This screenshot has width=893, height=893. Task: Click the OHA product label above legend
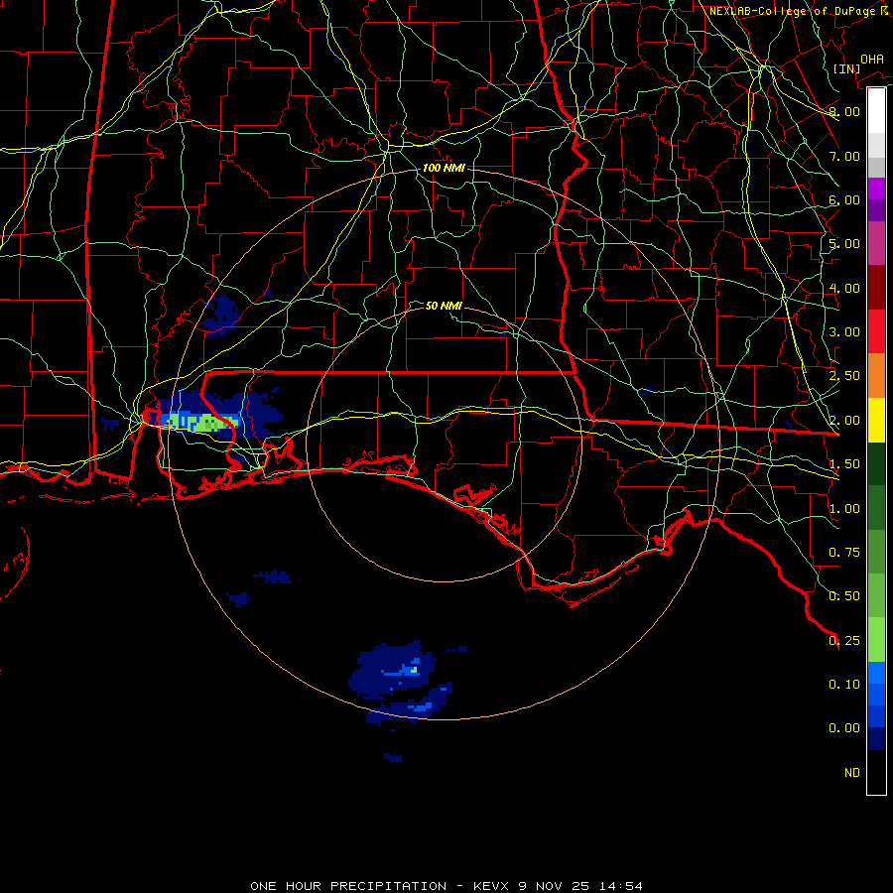point(872,59)
